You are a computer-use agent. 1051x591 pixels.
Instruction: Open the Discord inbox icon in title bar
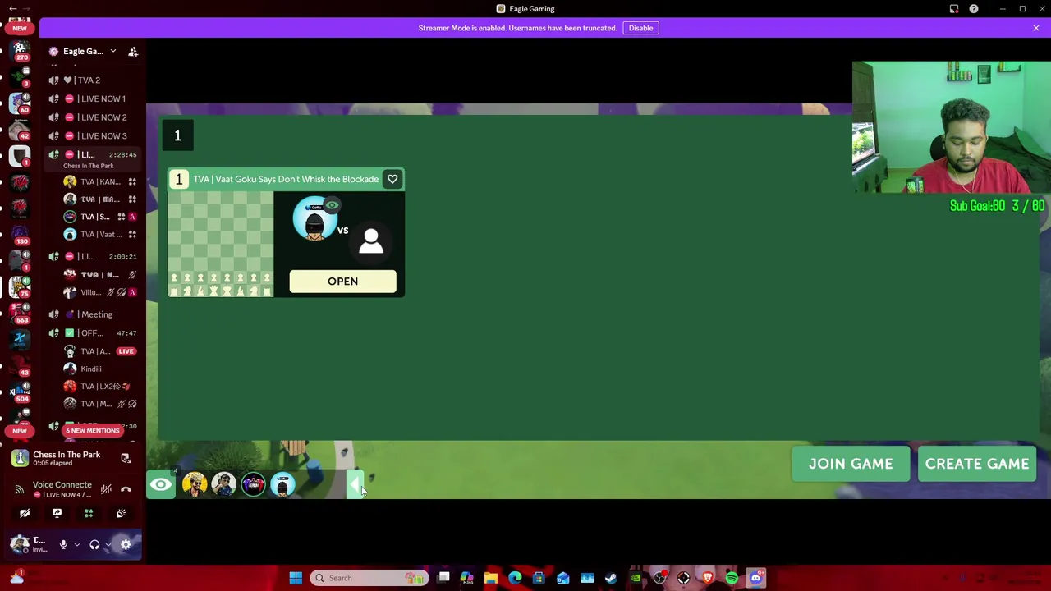tap(954, 9)
